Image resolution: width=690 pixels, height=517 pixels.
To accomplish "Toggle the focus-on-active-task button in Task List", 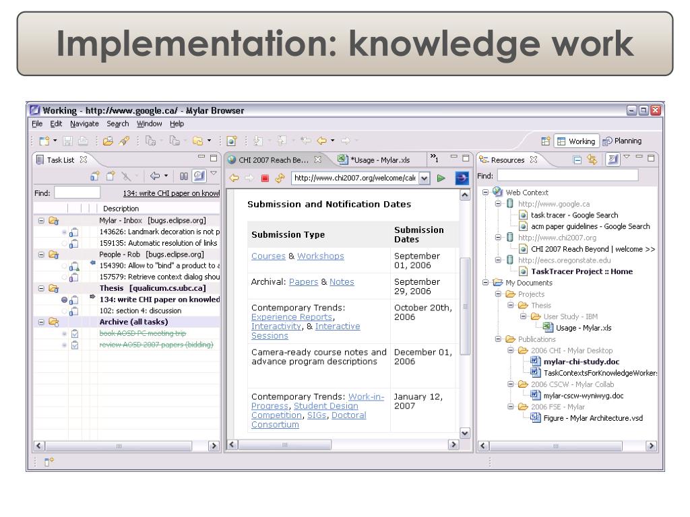I will [x=199, y=176].
